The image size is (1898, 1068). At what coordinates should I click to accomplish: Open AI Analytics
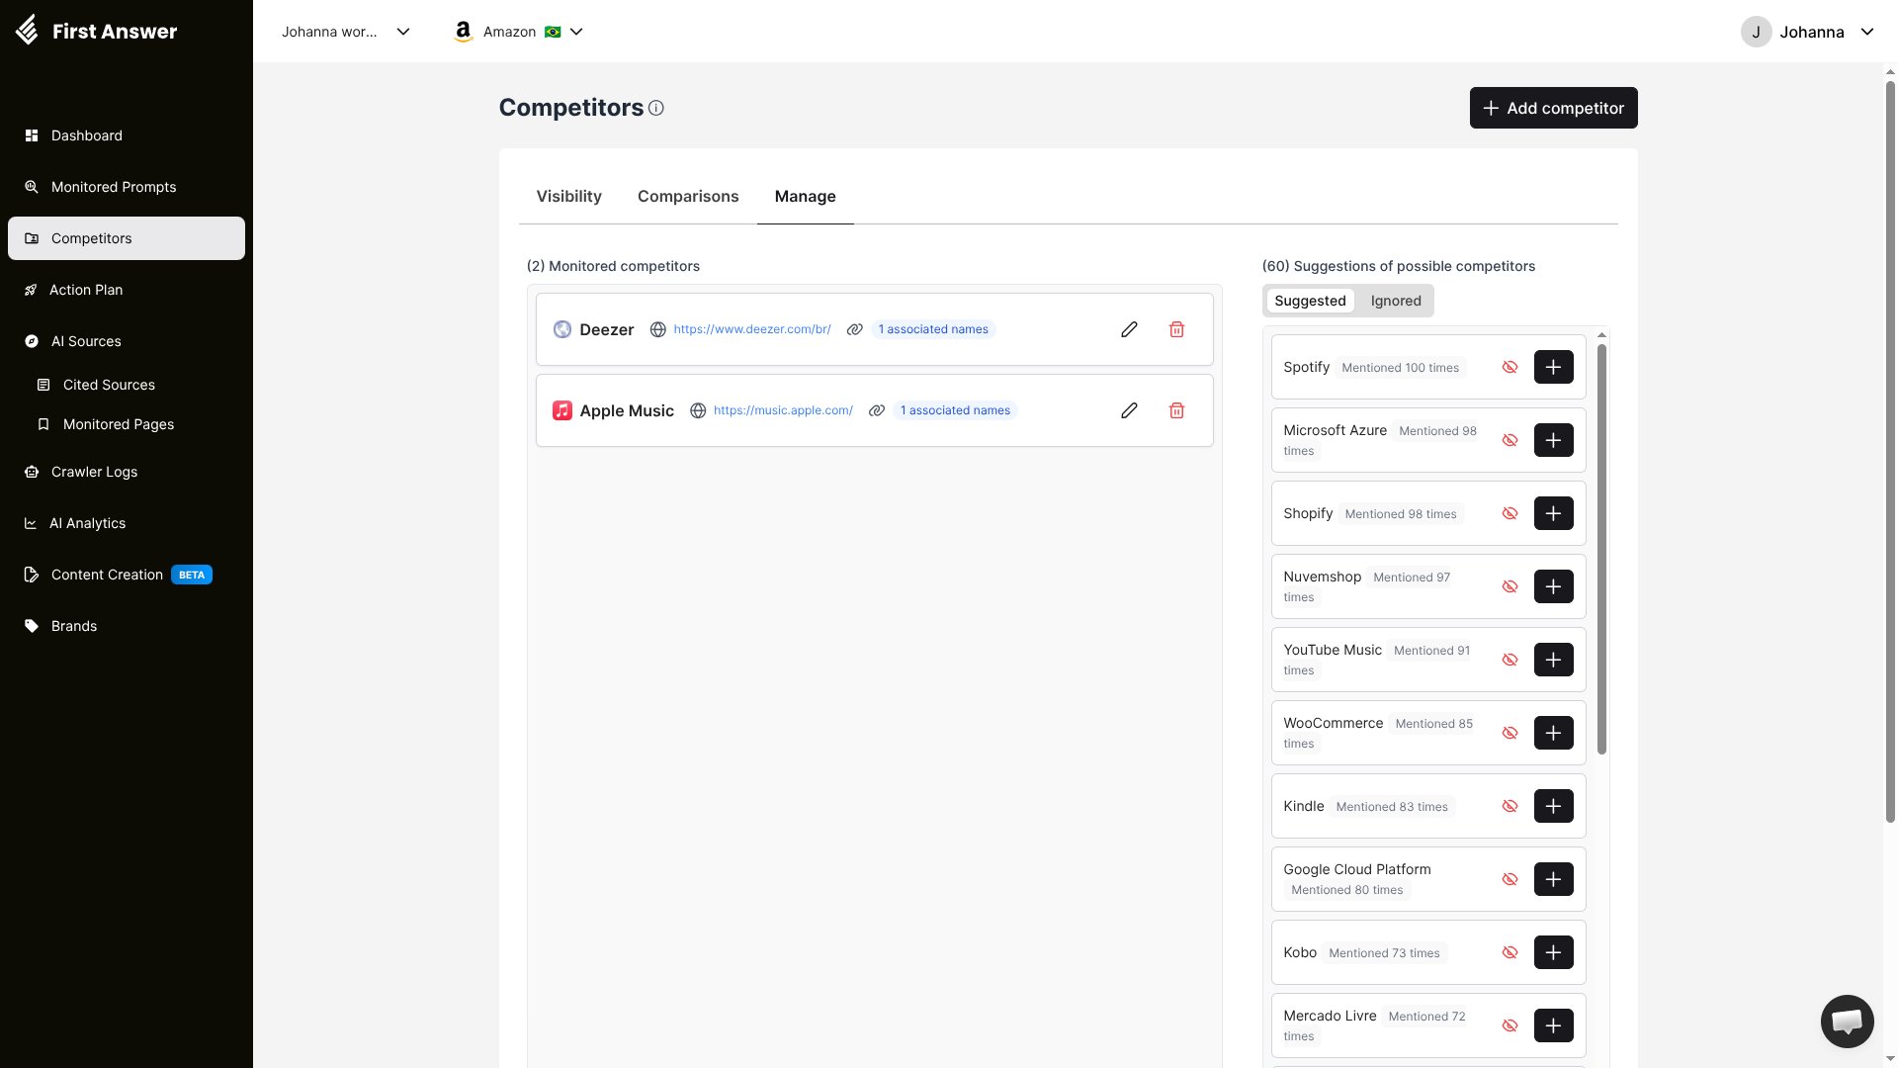(127, 523)
